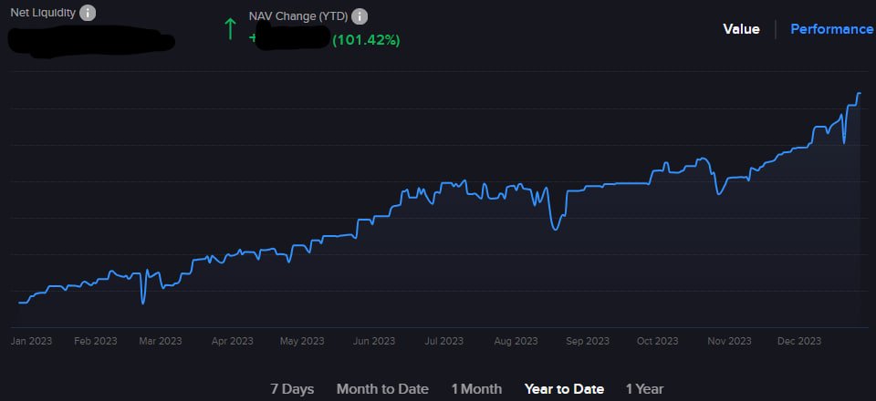The height and width of the screenshot is (401, 876).
Task: Click the Sep 2023 axis label
Action: tap(588, 341)
